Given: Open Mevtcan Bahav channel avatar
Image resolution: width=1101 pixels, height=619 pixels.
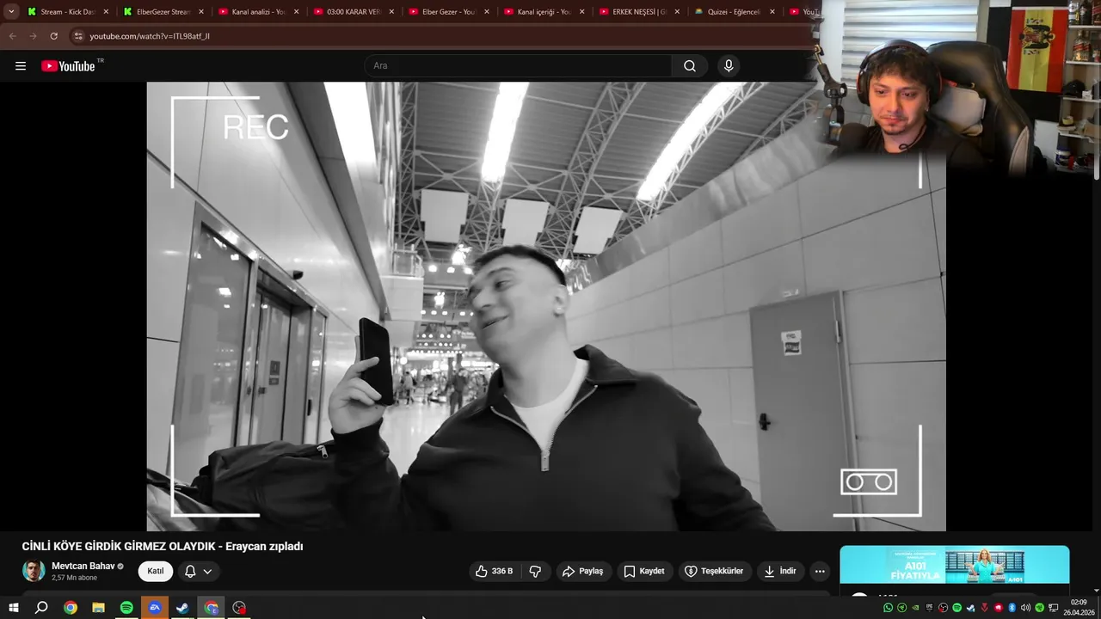Looking at the screenshot, I should tap(34, 571).
